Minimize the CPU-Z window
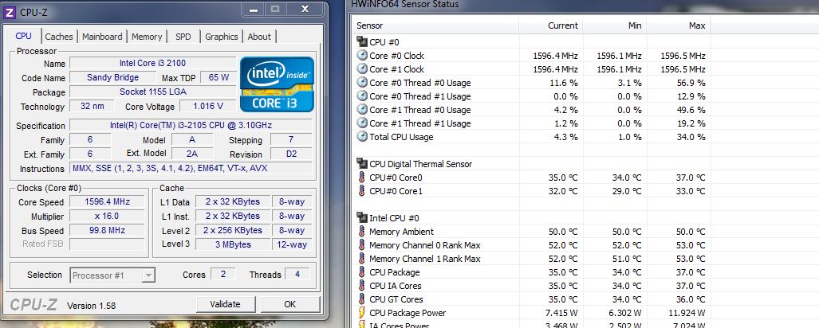This screenshot has width=819, height=328. click(254, 8)
